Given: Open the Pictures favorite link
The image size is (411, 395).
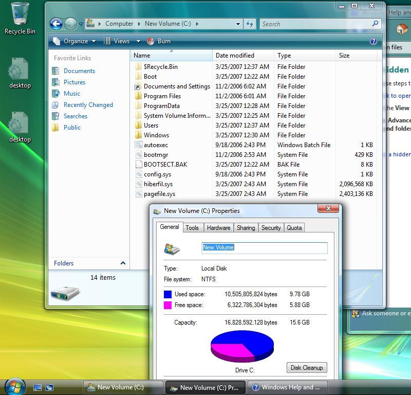Looking at the screenshot, I should click(x=74, y=82).
